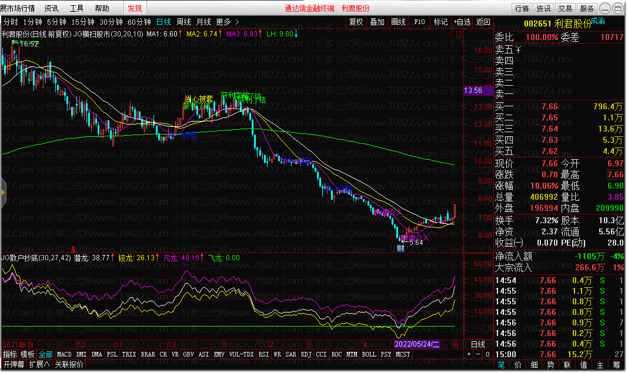Select the 联 tab in quote panel

pyautogui.click(x=567, y=365)
